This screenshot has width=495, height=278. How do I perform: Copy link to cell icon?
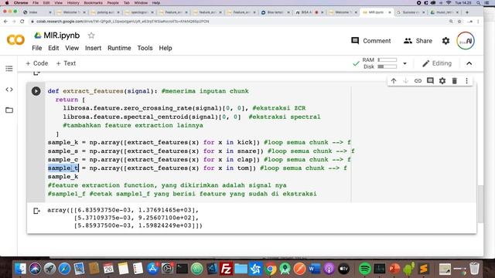(x=418, y=81)
